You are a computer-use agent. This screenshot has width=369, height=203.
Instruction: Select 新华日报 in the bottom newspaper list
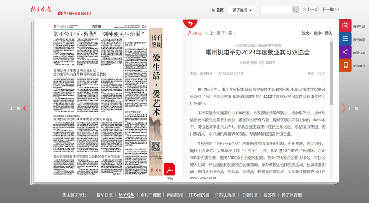click(104, 195)
